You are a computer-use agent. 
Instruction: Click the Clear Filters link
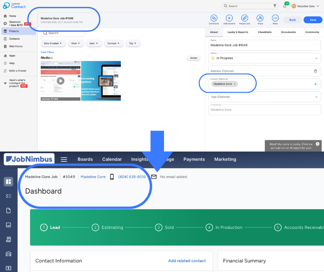click(47, 52)
